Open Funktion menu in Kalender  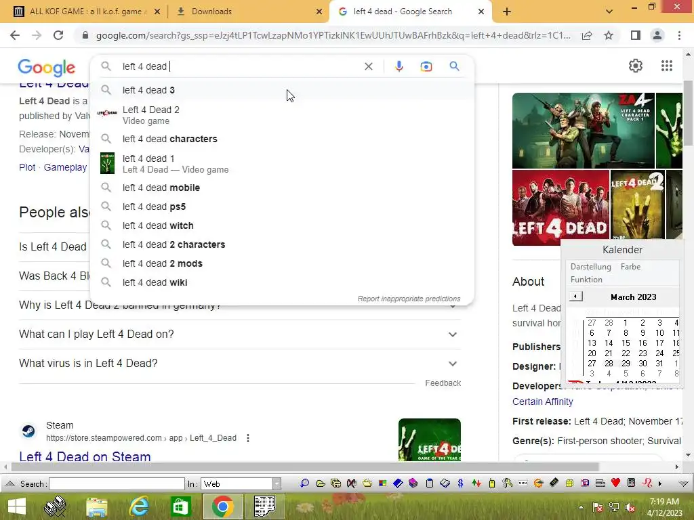click(586, 280)
